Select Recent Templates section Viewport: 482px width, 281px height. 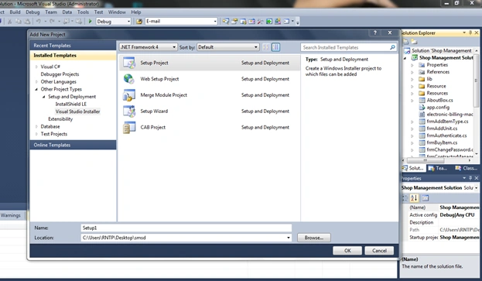pyautogui.click(x=73, y=46)
